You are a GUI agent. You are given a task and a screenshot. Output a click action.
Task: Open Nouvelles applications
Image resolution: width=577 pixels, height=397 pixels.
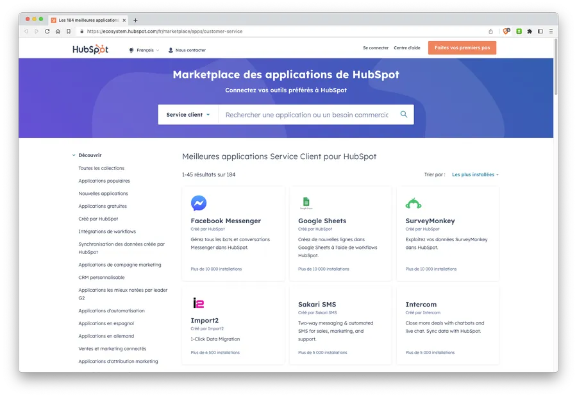click(103, 193)
